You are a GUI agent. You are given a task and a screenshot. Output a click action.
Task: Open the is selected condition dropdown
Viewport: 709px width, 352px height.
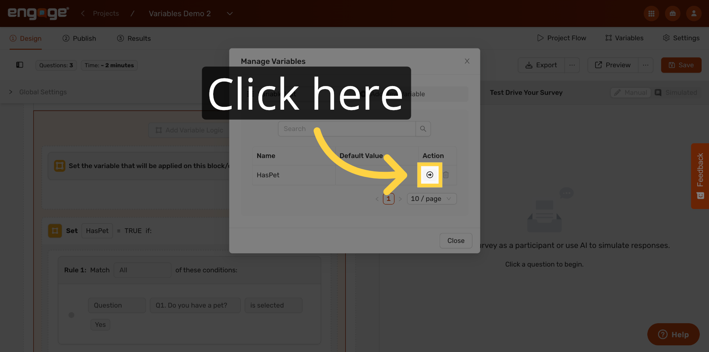(273, 305)
